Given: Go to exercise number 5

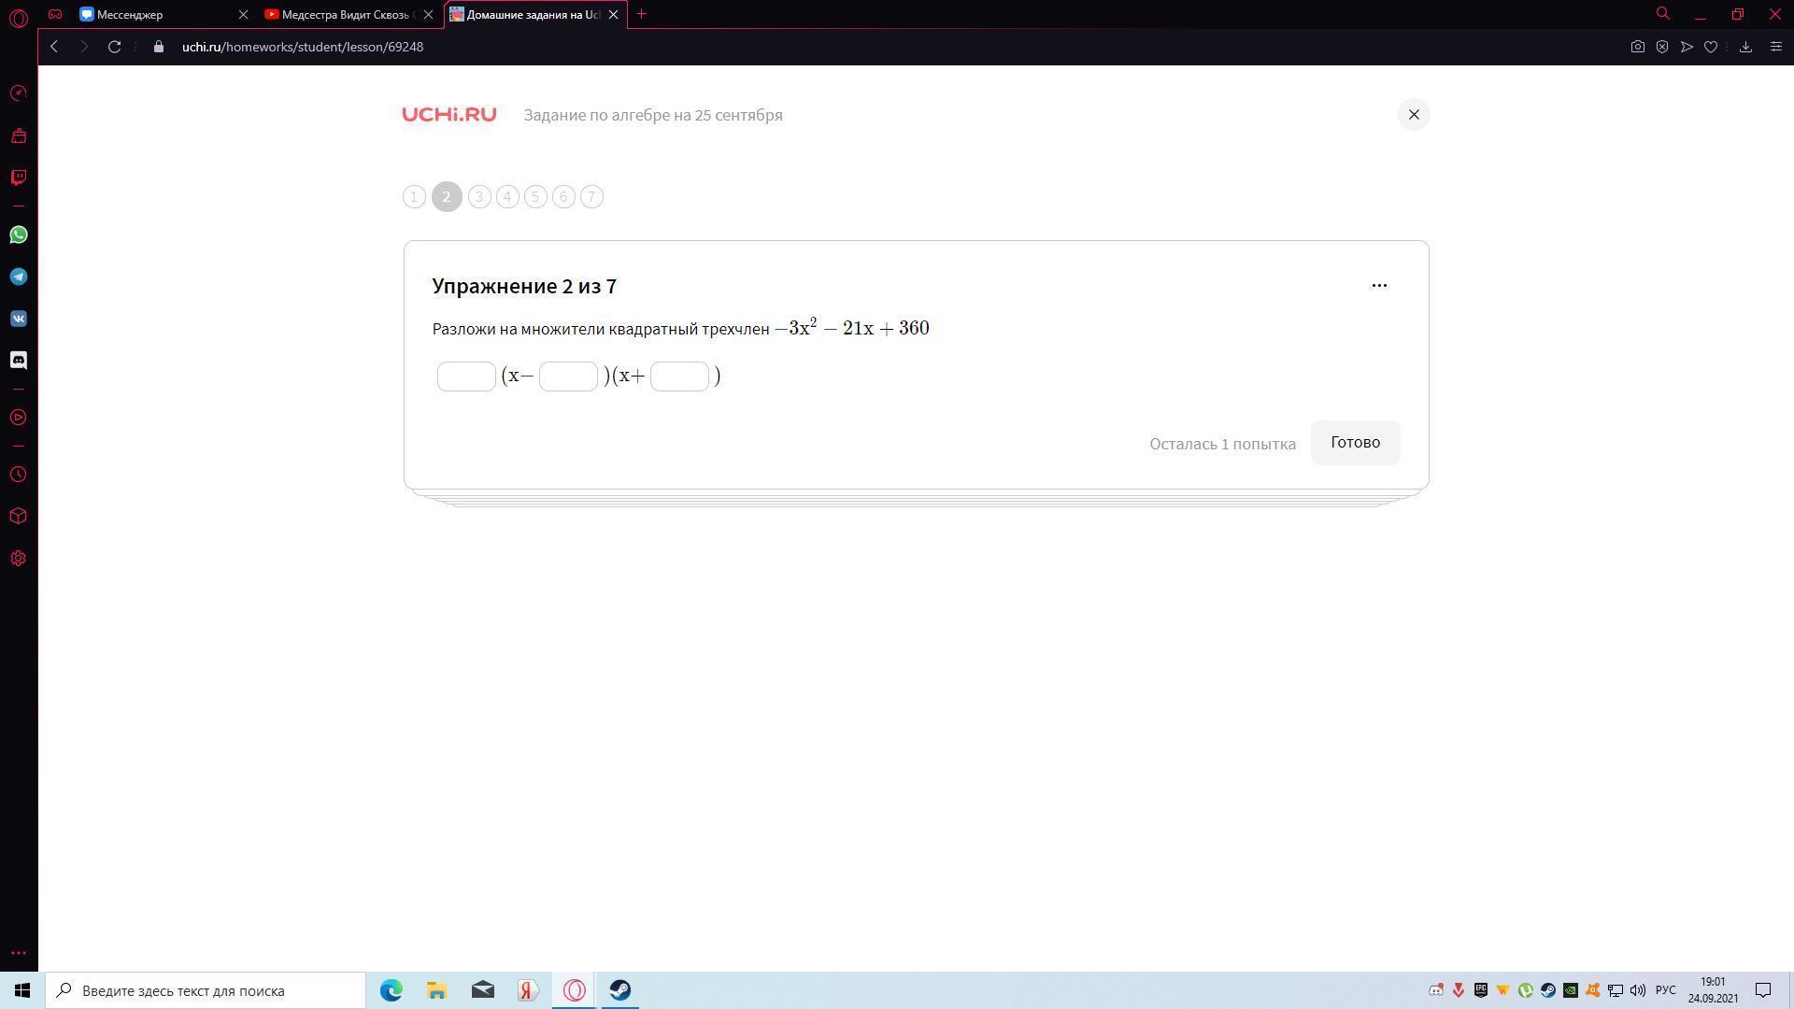Looking at the screenshot, I should (535, 197).
